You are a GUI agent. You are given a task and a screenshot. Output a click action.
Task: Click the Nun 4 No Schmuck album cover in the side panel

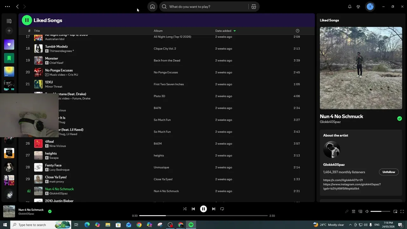click(x=361, y=68)
